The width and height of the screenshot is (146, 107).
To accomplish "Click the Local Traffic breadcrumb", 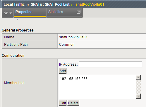I will (x=14, y=4).
